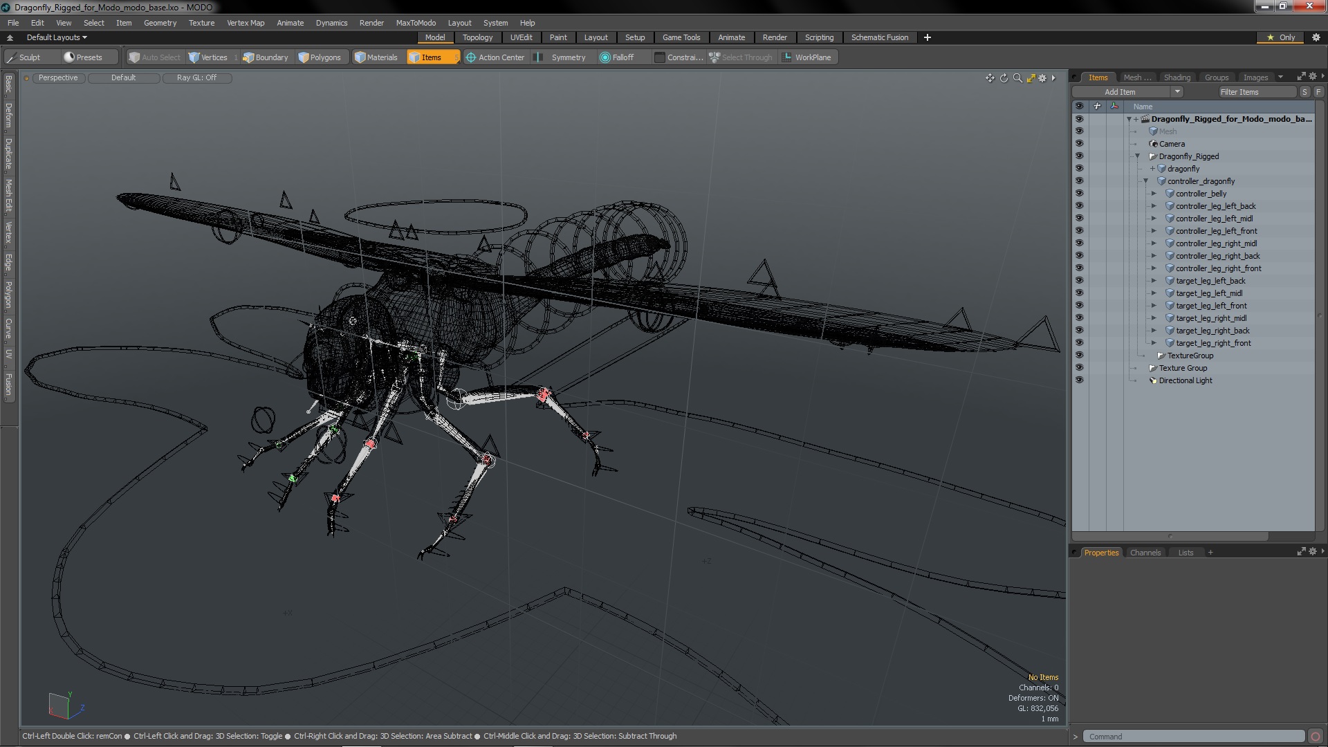Image resolution: width=1328 pixels, height=747 pixels.
Task: Select controller_leg_right_back item
Action: (x=1218, y=256)
